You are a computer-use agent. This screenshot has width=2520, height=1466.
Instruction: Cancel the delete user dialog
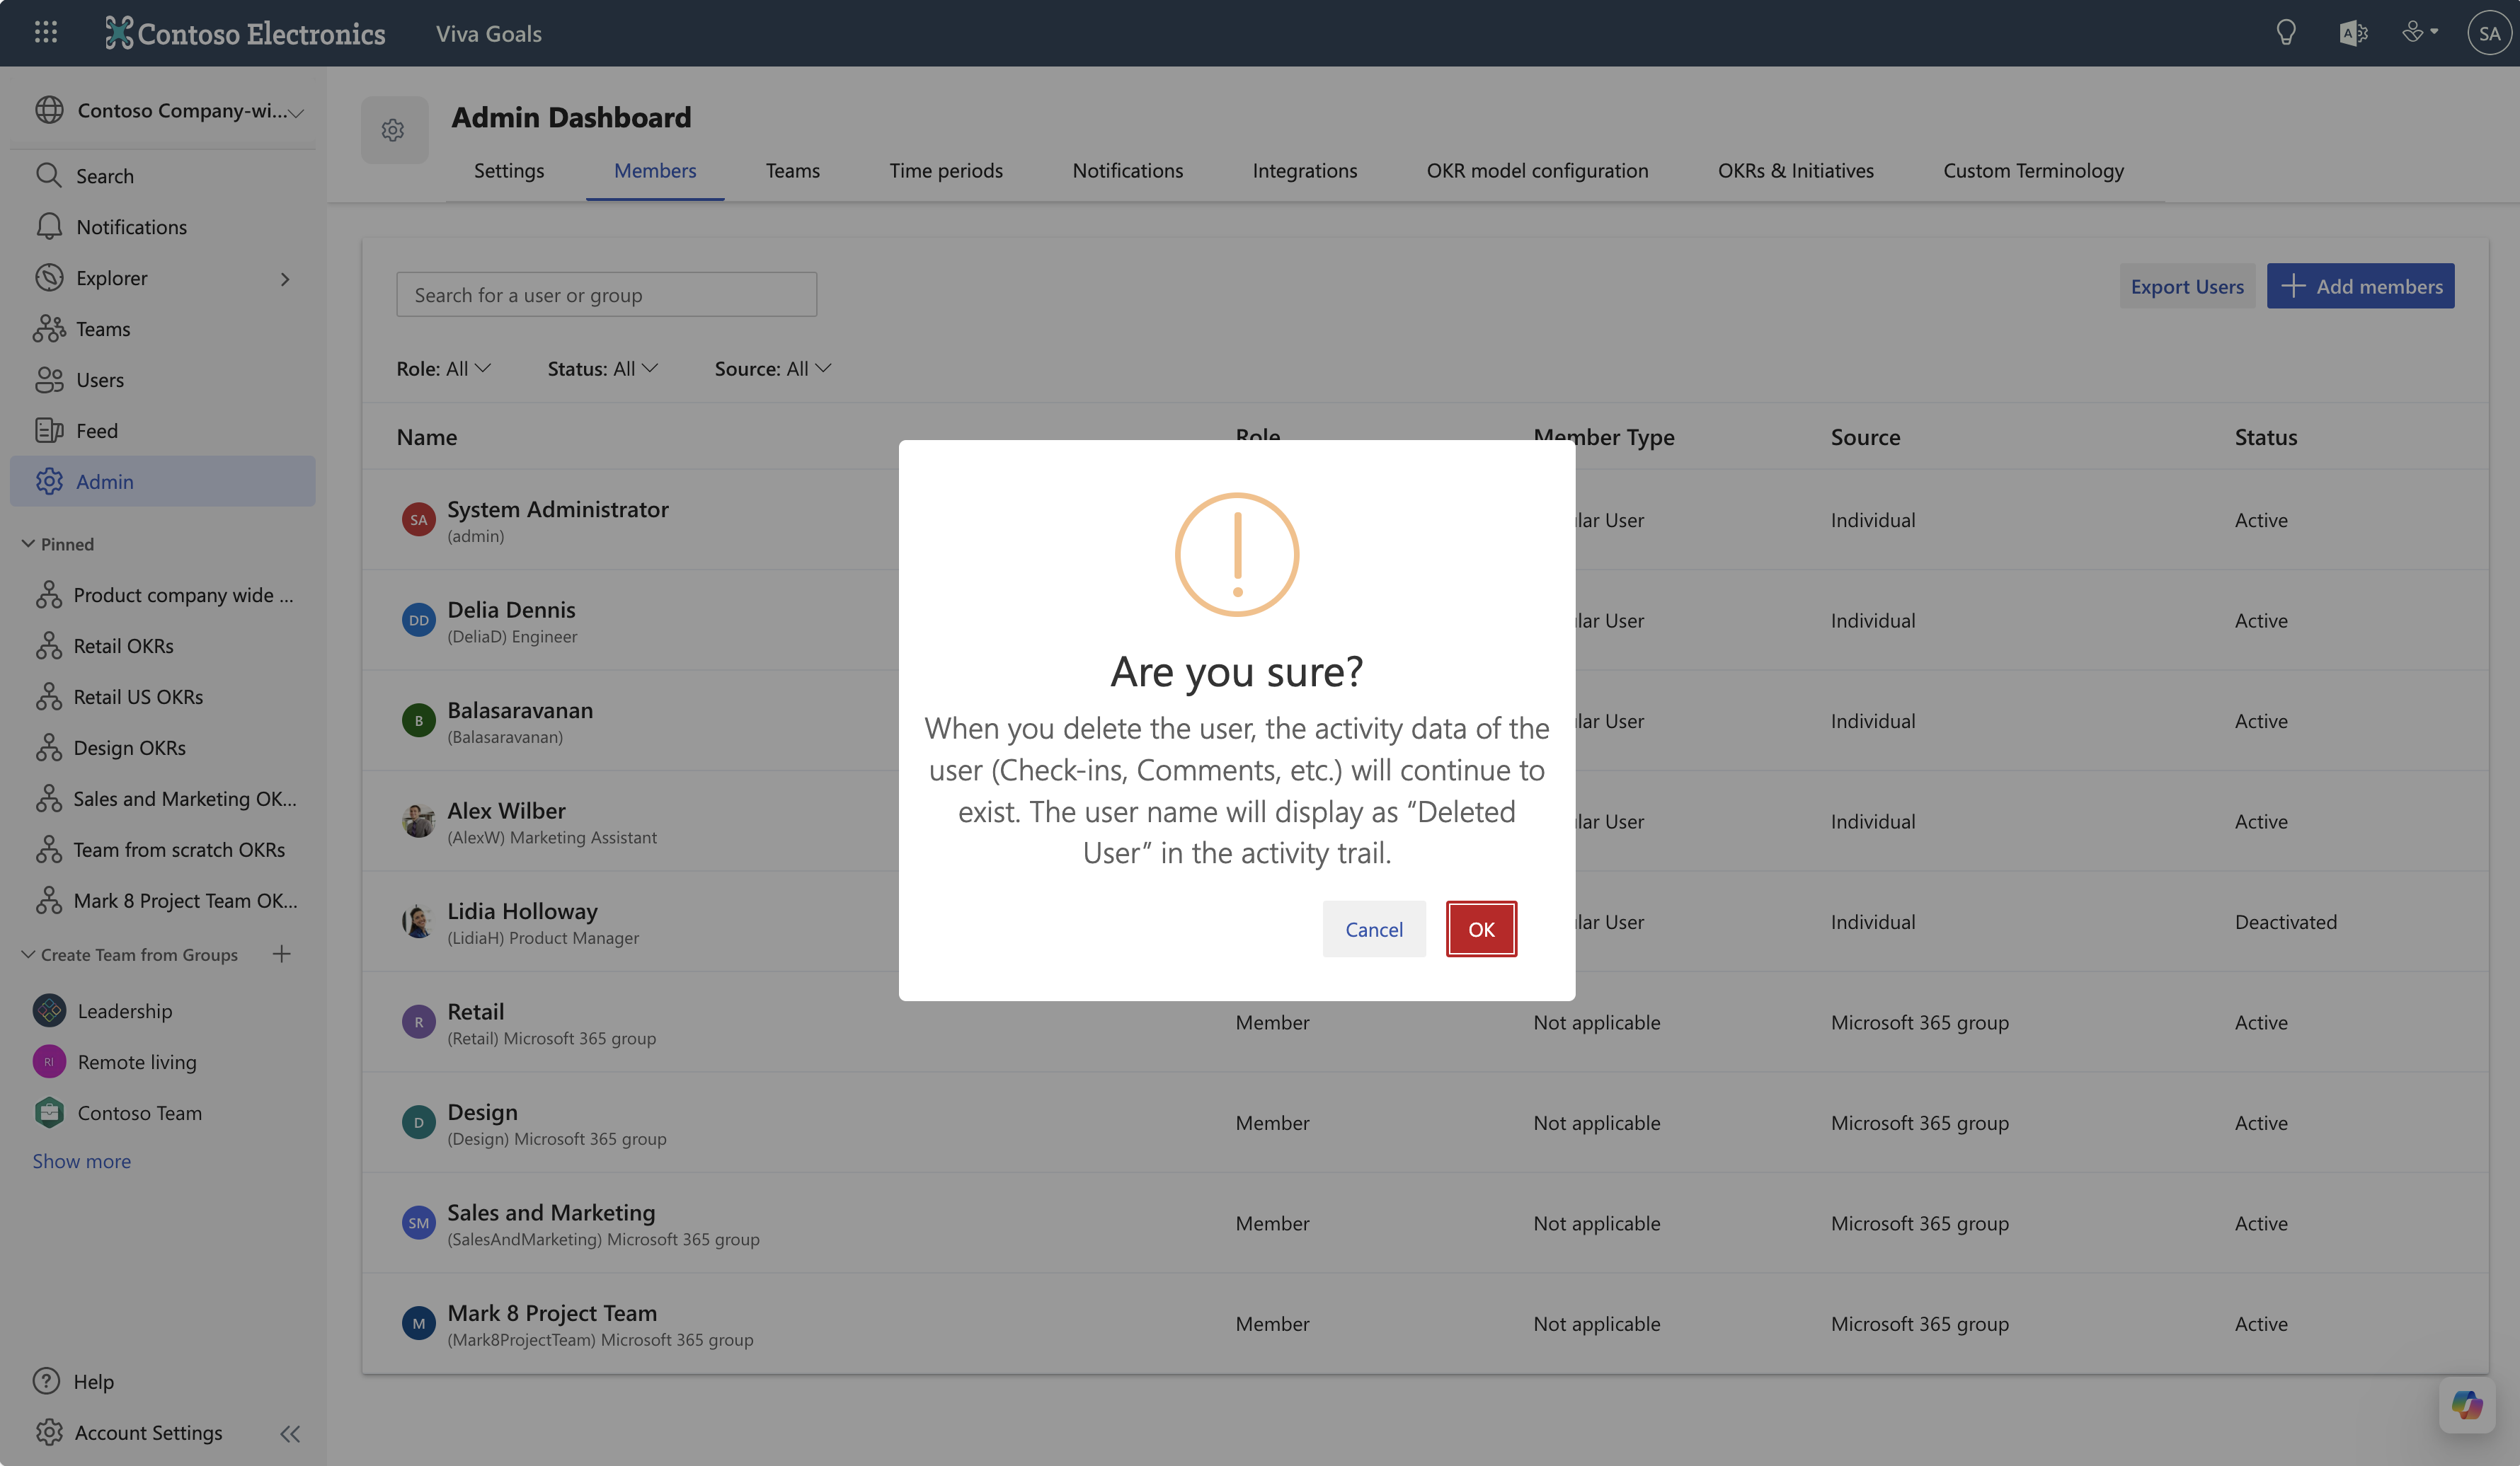pos(1373,930)
